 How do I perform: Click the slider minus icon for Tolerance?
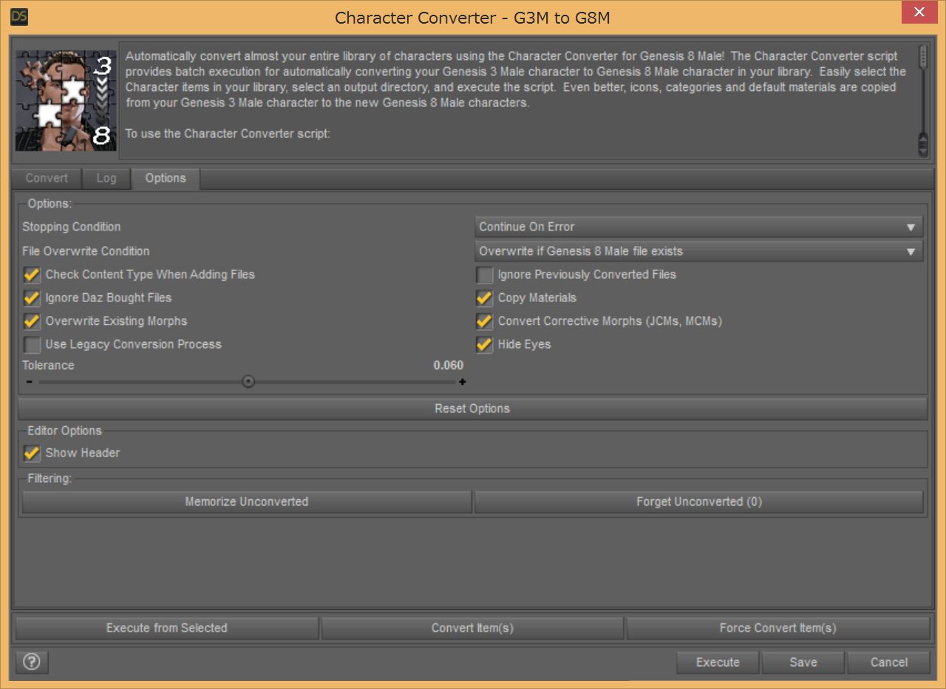point(29,382)
